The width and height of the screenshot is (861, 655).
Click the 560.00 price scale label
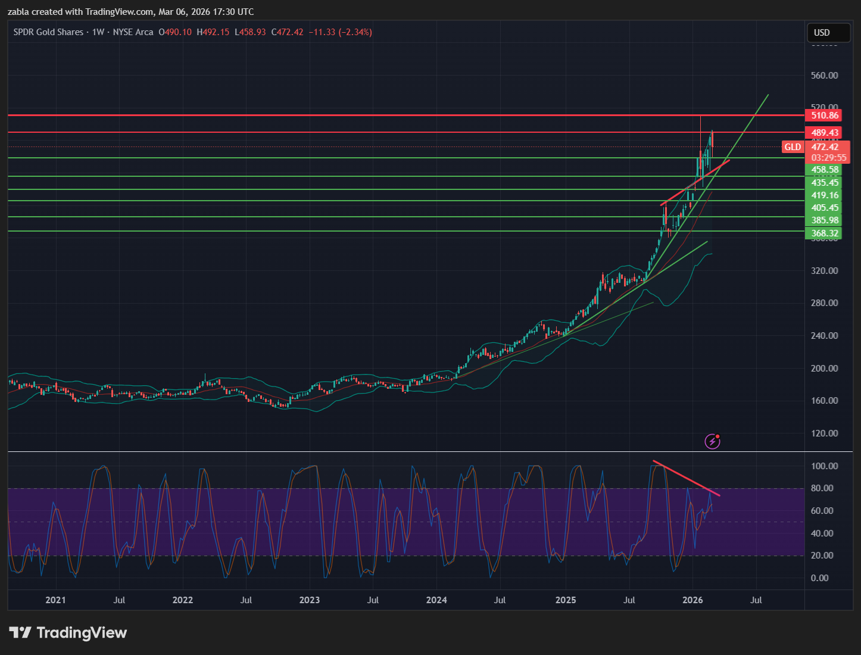click(x=825, y=76)
